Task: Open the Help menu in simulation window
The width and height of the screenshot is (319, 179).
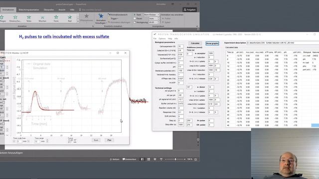Action: click(x=170, y=39)
